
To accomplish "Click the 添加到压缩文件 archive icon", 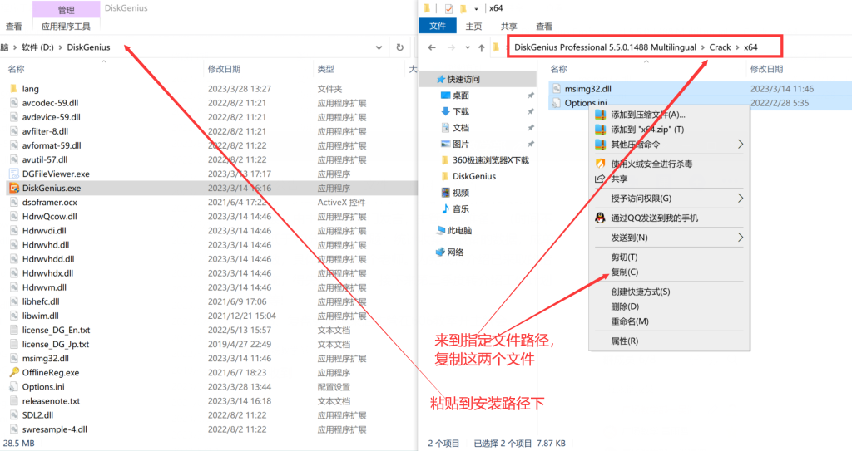I will point(601,115).
